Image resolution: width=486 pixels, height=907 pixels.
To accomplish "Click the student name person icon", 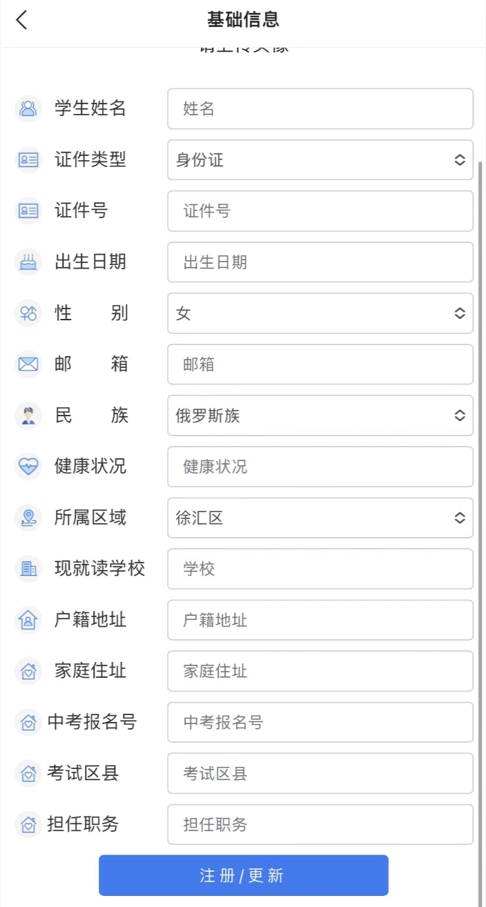I will point(28,108).
